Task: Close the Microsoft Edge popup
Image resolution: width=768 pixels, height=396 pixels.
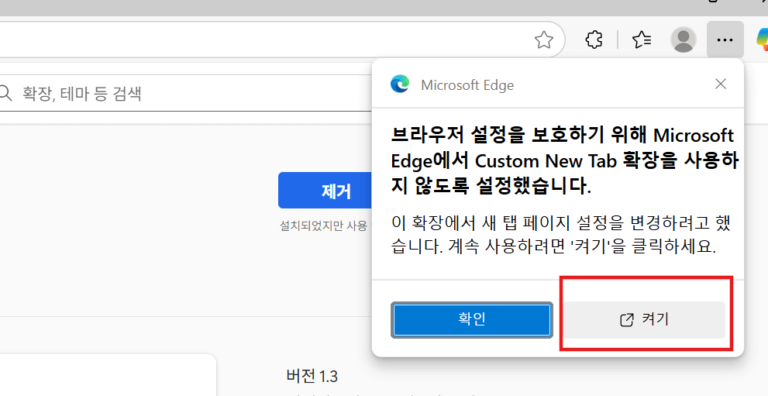Action: tap(721, 84)
